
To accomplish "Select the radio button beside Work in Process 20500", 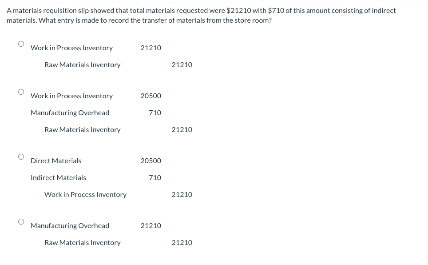I will coord(21,92).
